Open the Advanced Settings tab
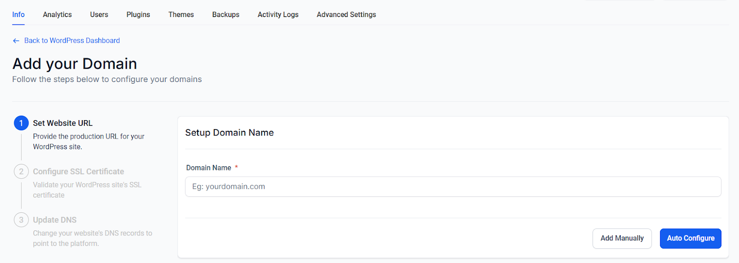Viewport: 739px width, 263px height. [346, 15]
